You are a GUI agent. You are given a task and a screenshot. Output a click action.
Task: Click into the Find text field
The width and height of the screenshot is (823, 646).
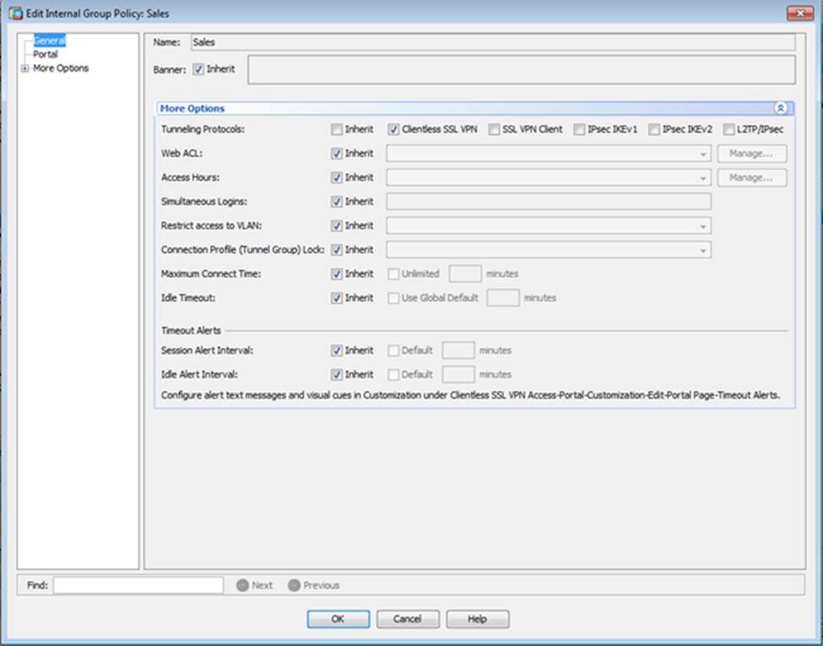[138, 585]
